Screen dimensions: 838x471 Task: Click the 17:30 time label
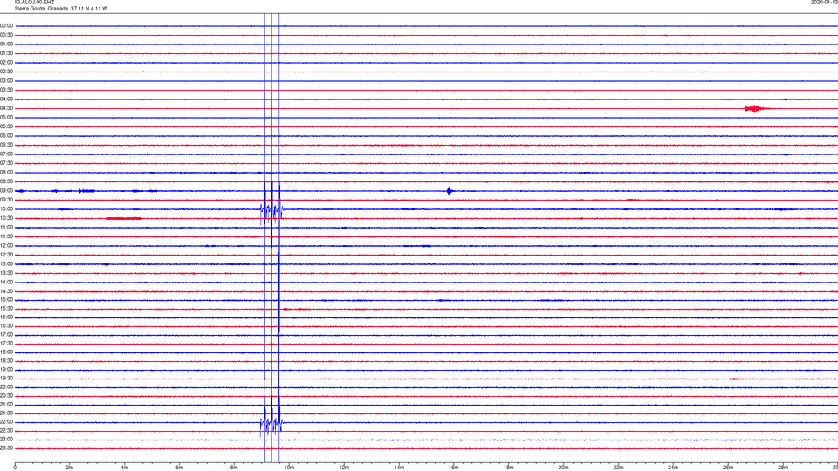coord(6,344)
